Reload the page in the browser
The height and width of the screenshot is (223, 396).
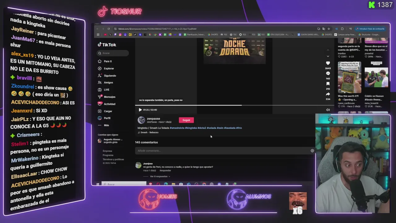(x=109, y=29)
